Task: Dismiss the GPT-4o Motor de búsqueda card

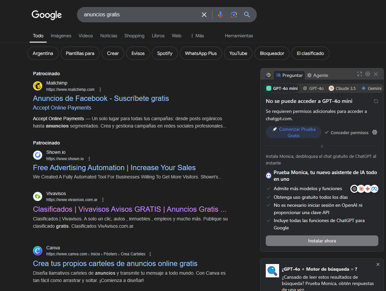Action: 378,264
